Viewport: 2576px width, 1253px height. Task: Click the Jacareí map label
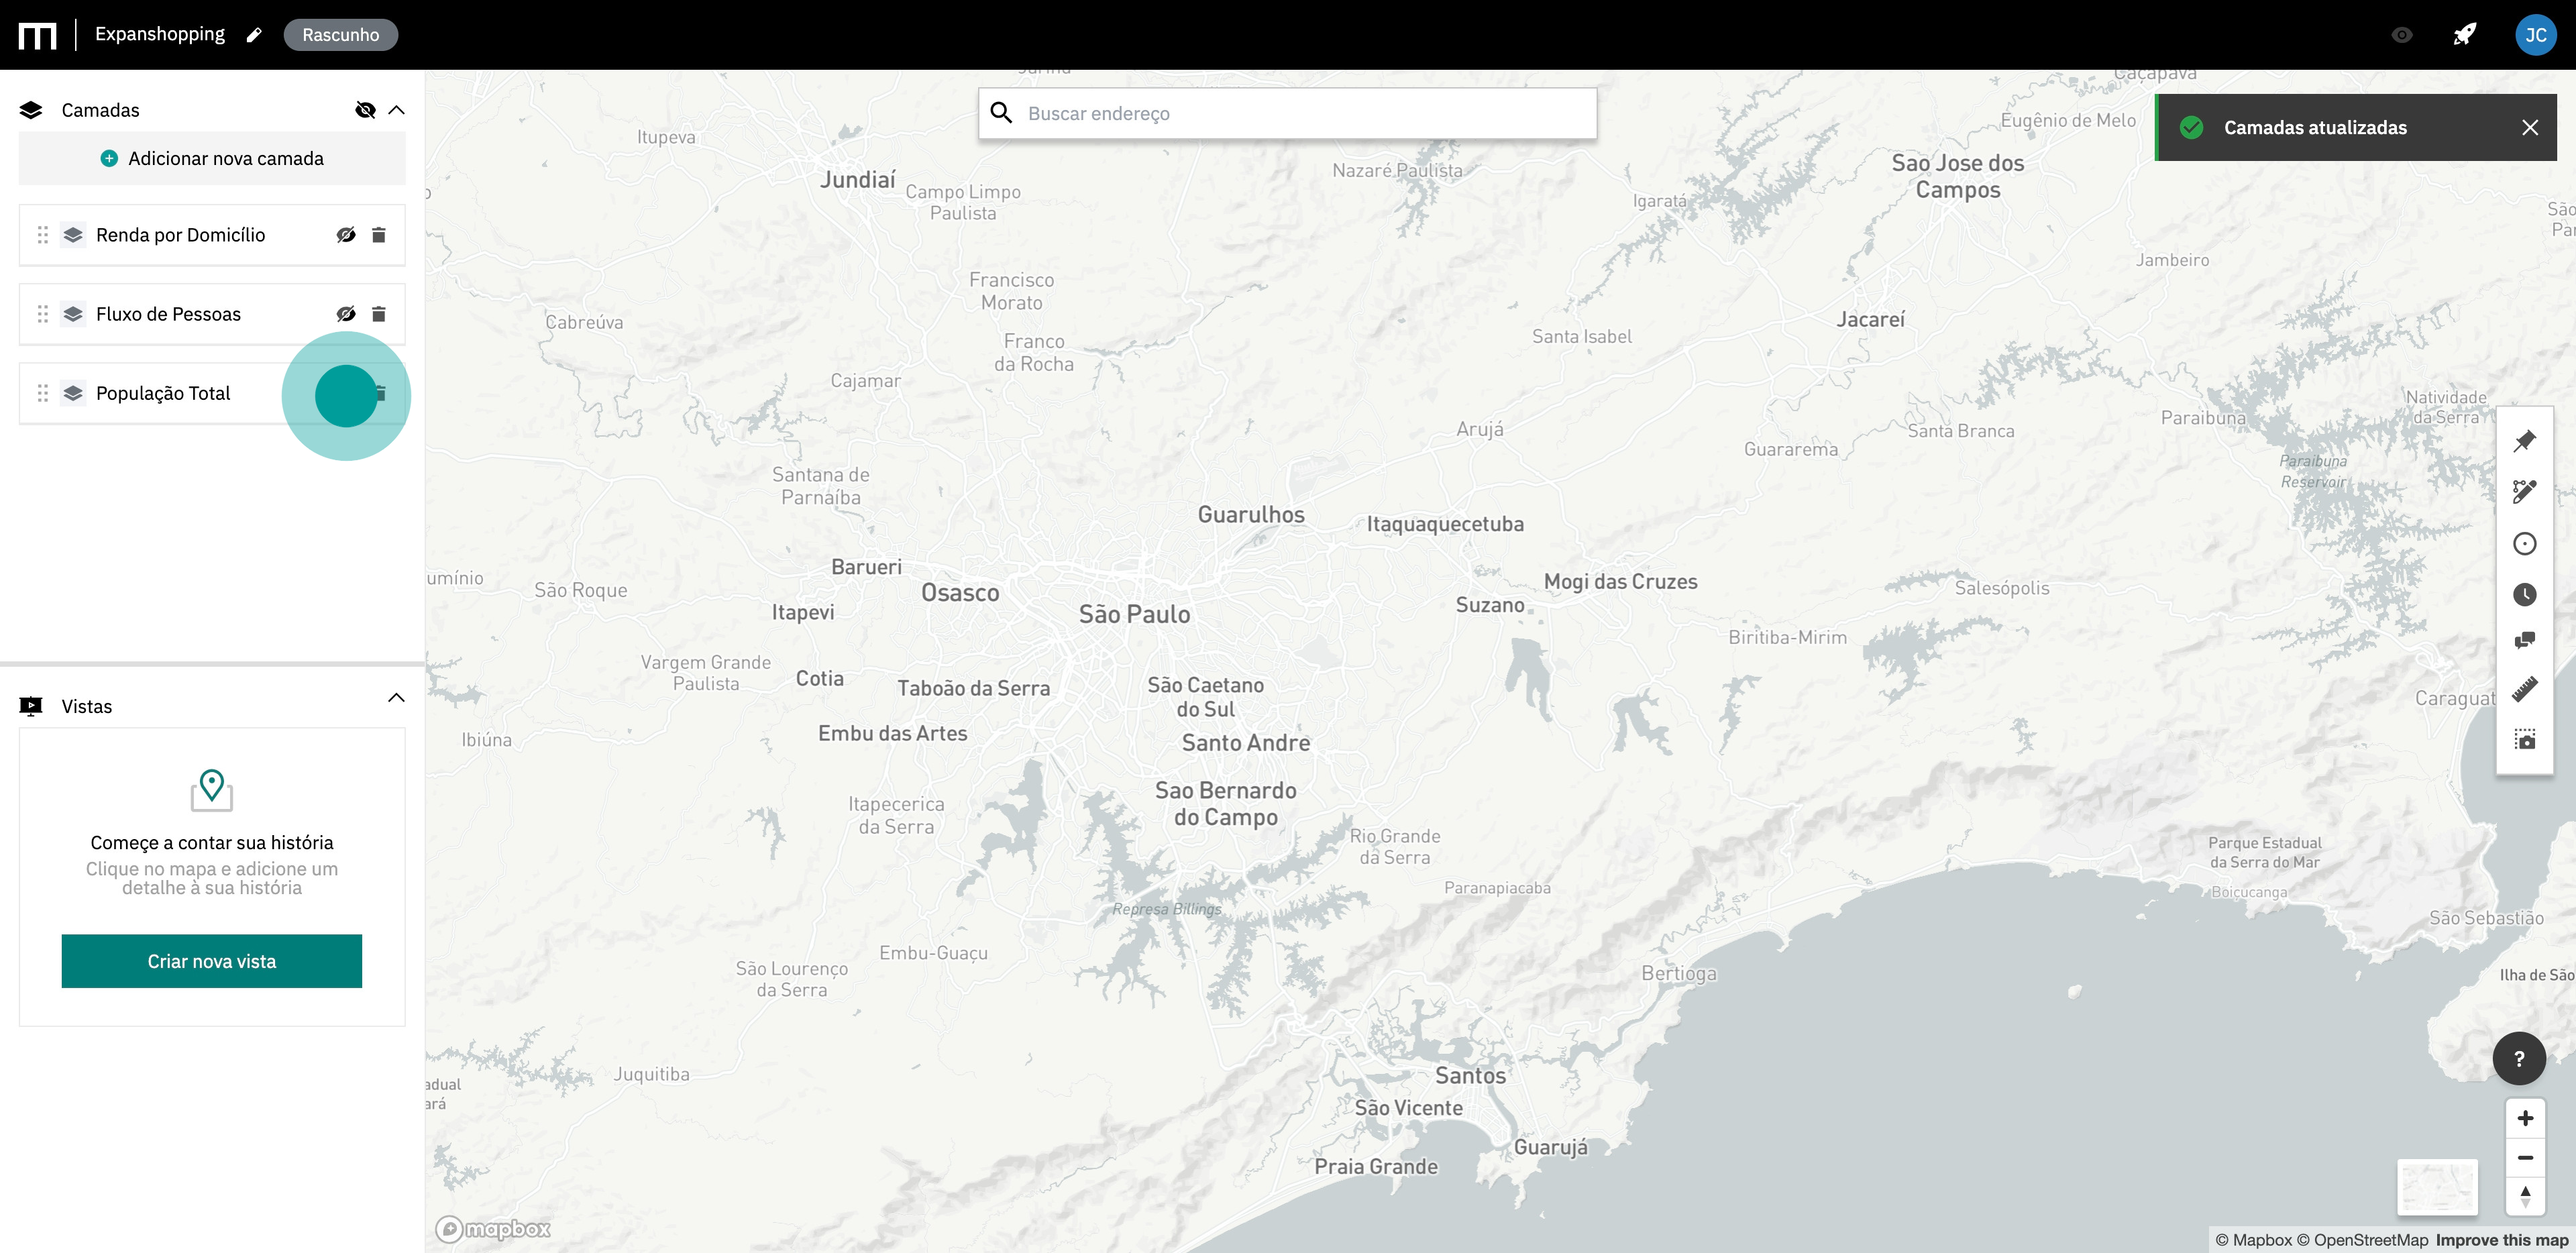point(1870,319)
